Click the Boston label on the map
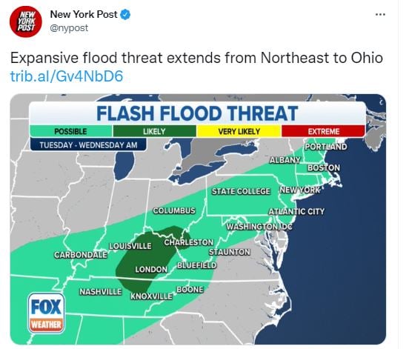Screen dimensions: 406x349 [x=324, y=167]
